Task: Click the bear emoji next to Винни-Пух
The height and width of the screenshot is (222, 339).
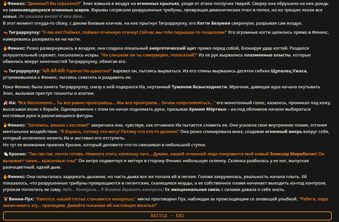Action: click(x=6, y=199)
